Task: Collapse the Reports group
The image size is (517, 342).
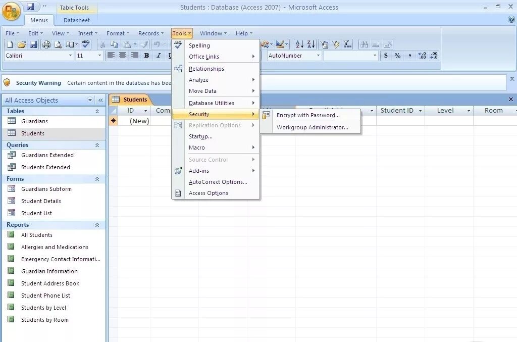Action: click(x=97, y=225)
